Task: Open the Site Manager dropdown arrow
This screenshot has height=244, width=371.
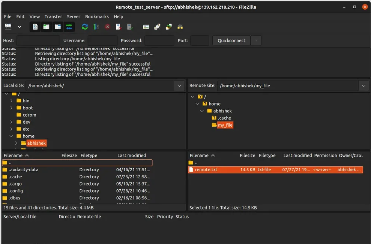Action: (20, 27)
